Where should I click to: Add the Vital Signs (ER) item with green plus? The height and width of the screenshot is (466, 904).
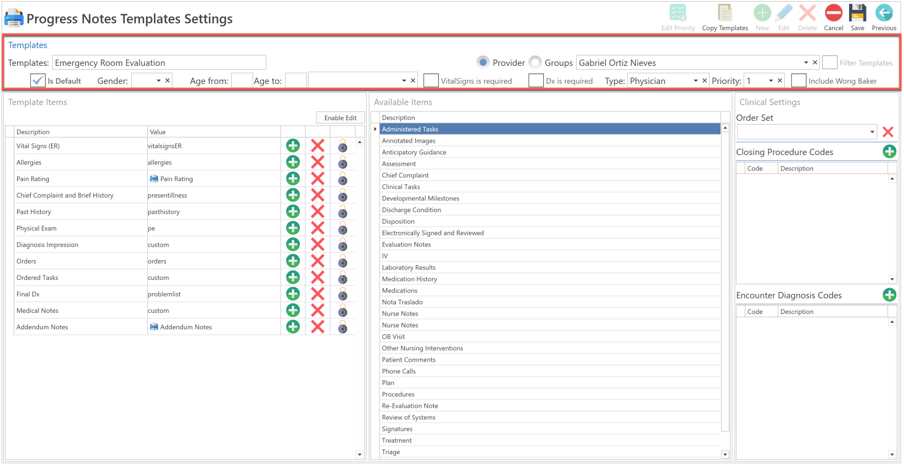point(293,145)
